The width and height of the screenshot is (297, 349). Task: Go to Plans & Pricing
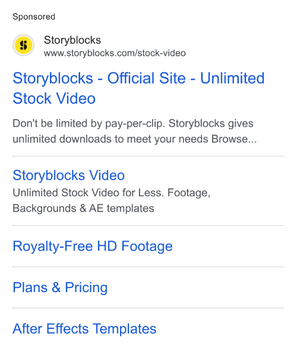click(60, 287)
